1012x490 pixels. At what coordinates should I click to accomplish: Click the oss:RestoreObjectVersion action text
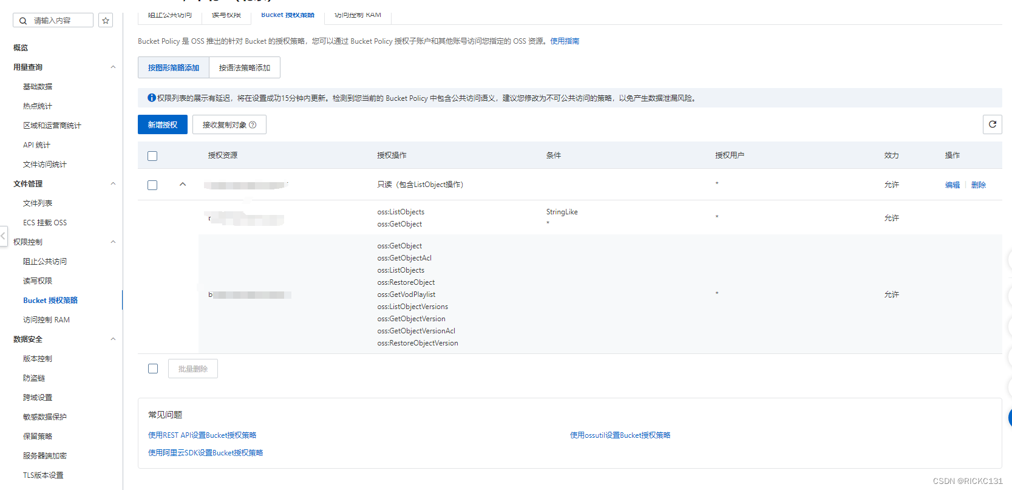tap(418, 343)
